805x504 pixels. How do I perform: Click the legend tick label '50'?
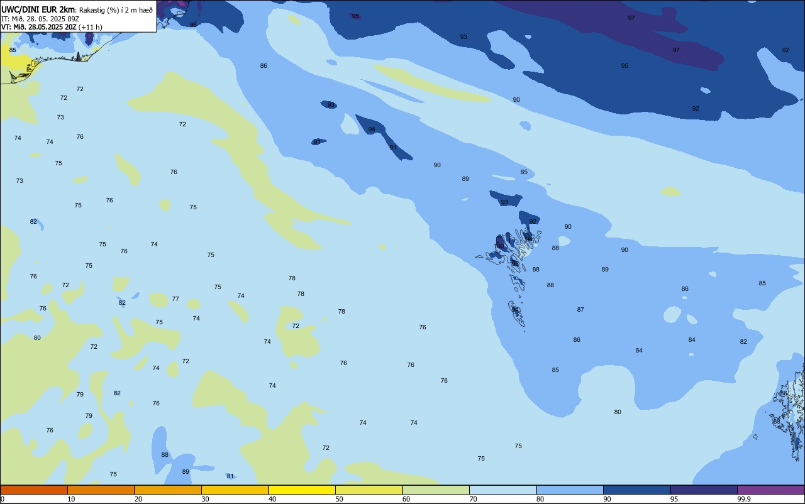click(x=339, y=499)
